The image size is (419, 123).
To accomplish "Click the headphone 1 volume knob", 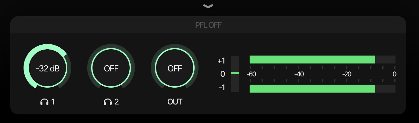I will tap(47, 68).
